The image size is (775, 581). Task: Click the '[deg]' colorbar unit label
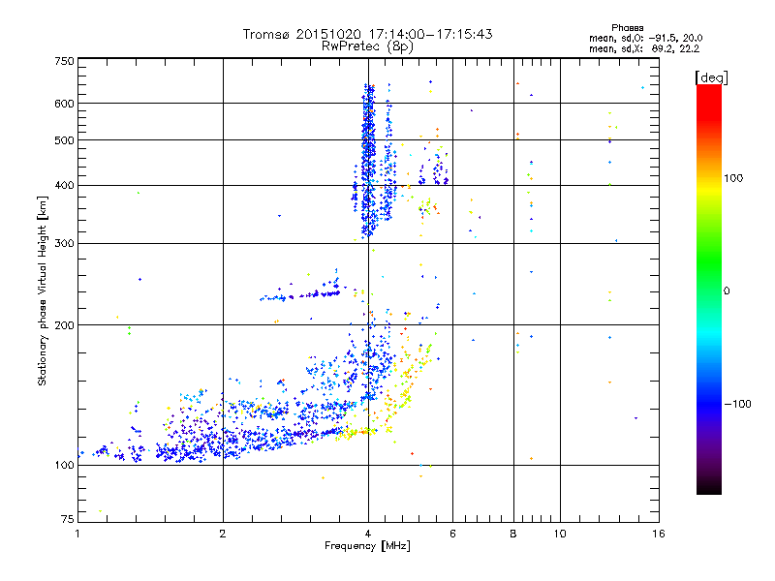coord(711,77)
